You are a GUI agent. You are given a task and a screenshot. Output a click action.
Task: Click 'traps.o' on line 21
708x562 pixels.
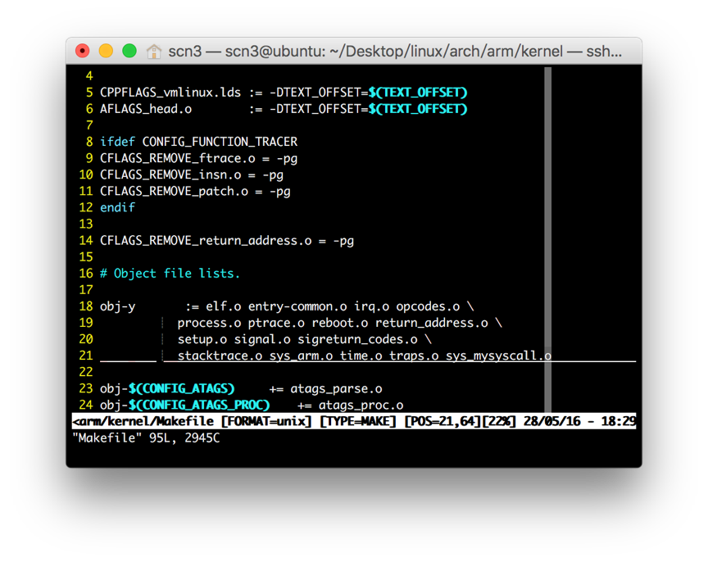pyautogui.click(x=414, y=356)
